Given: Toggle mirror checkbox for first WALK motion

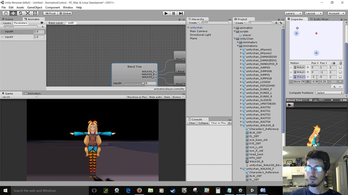Looking at the screenshot, I should click(x=340, y=67).
